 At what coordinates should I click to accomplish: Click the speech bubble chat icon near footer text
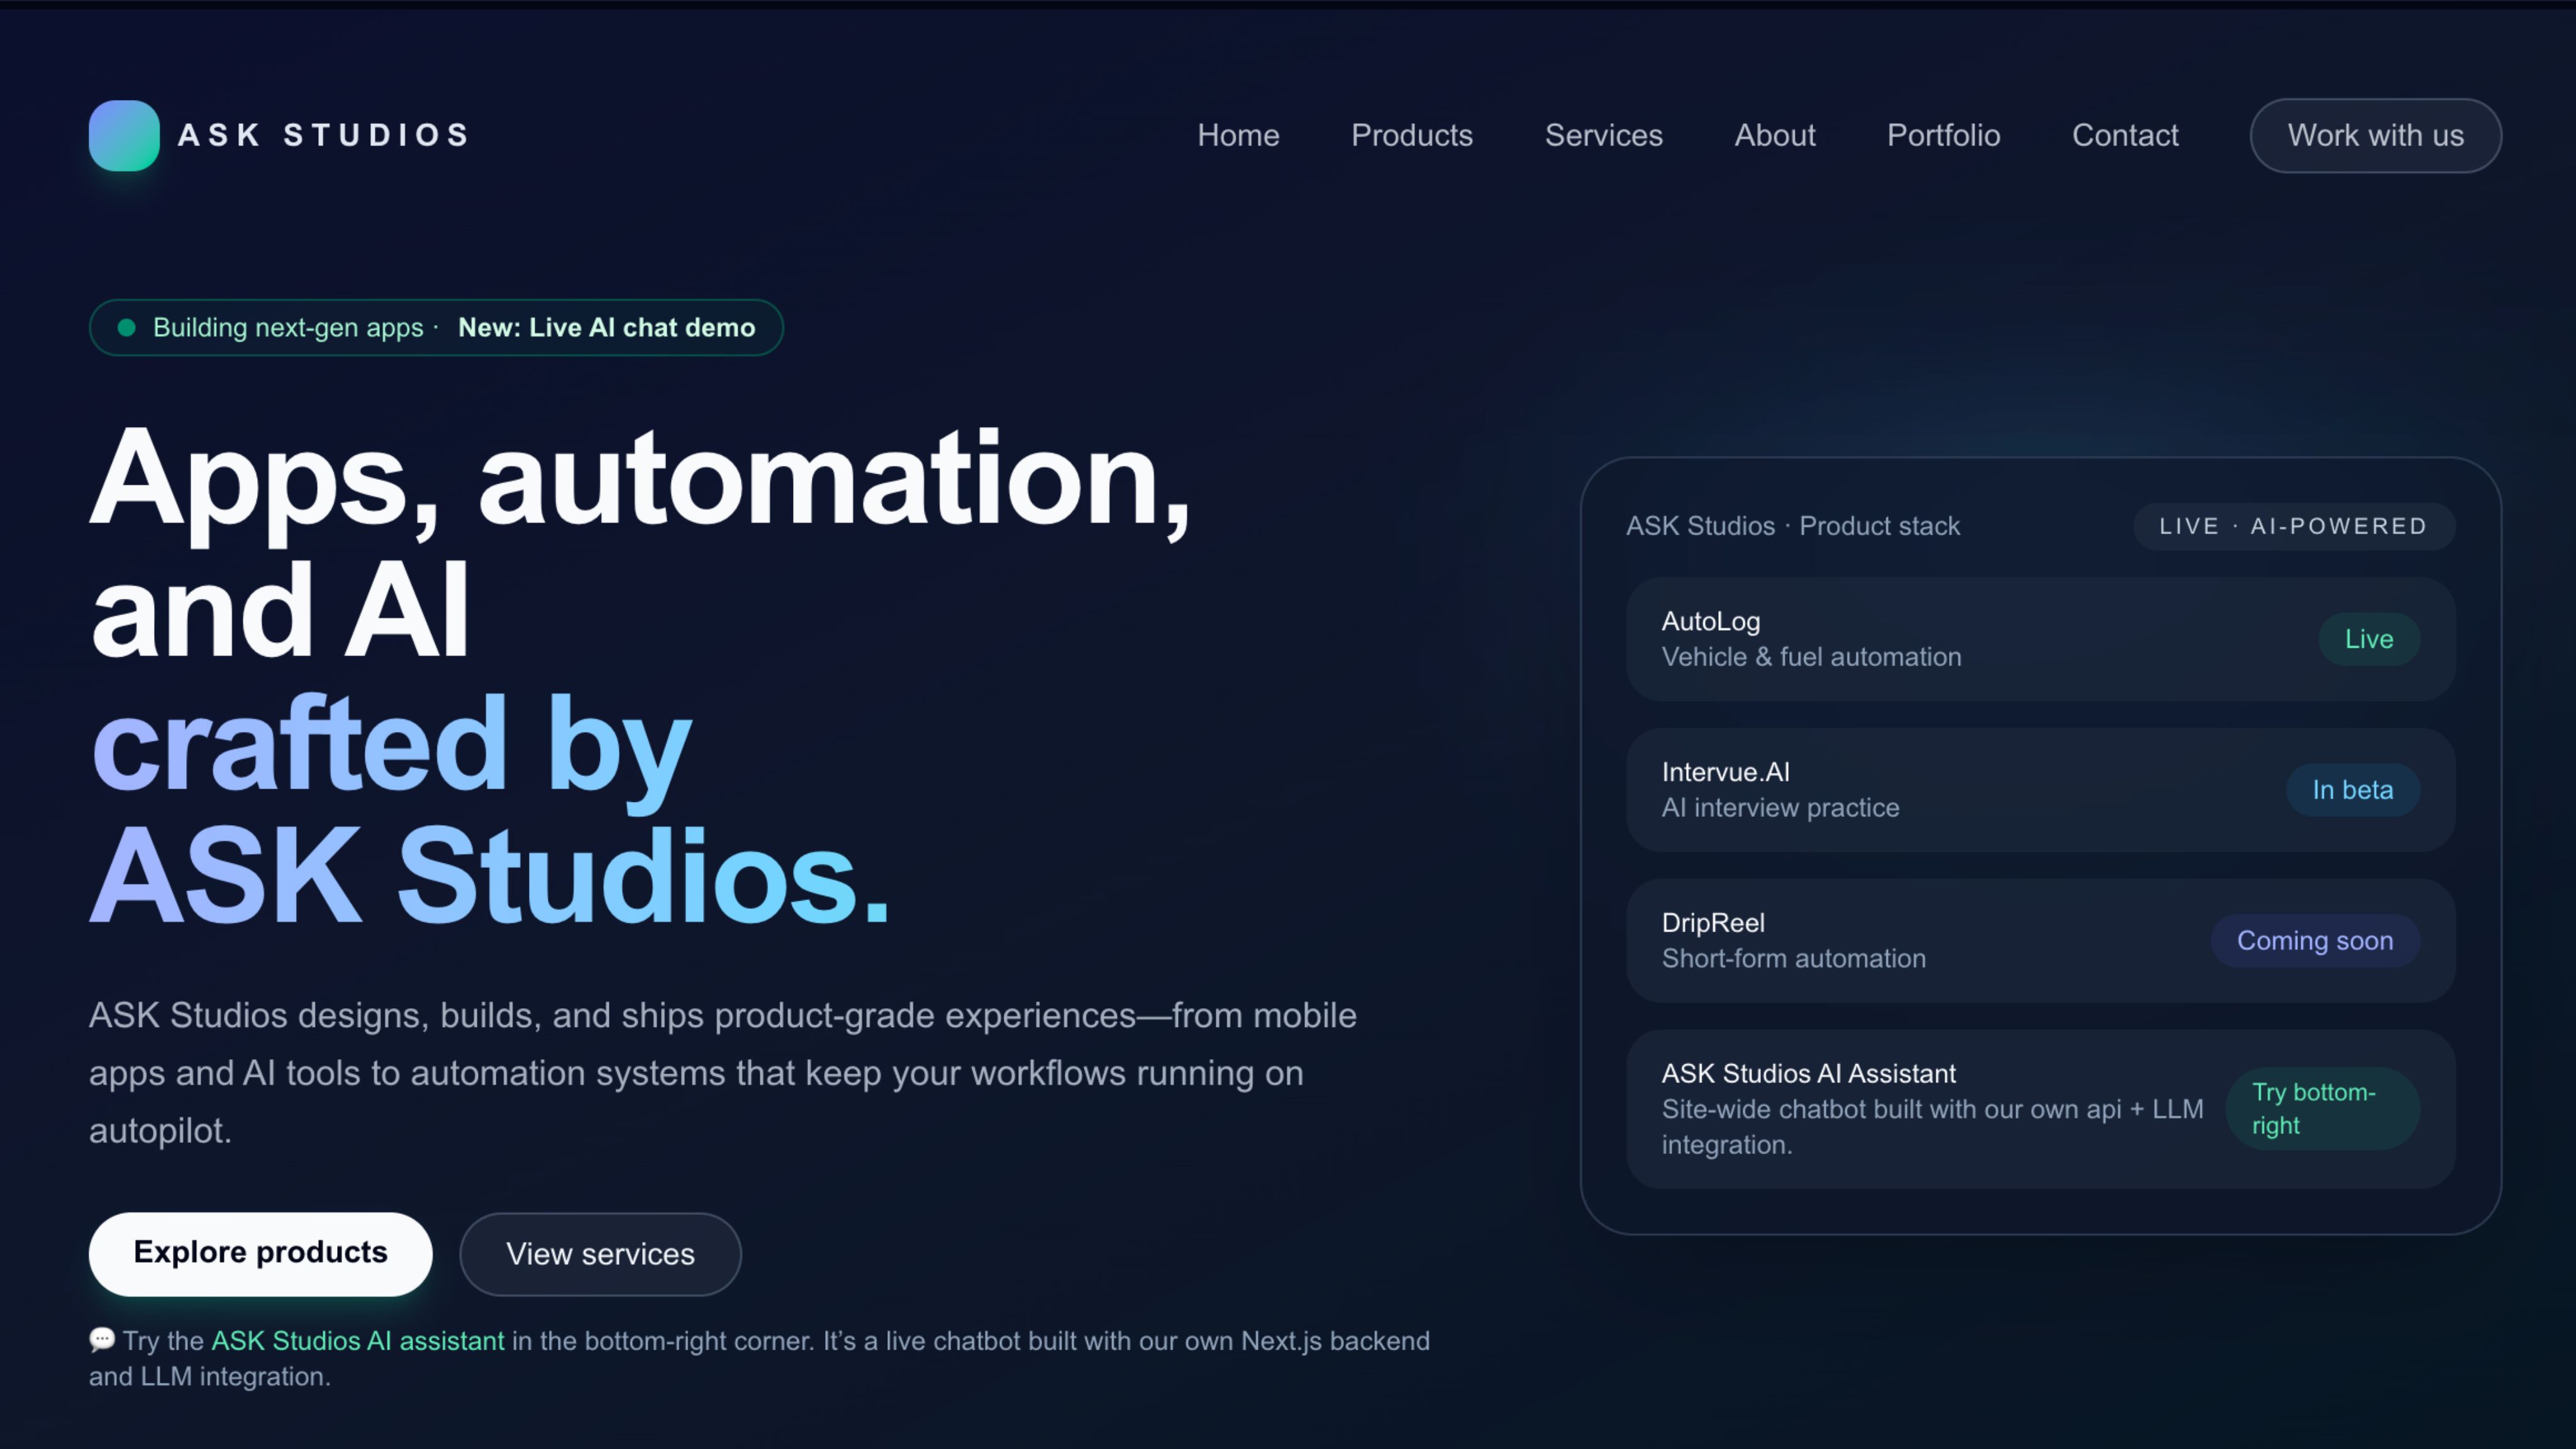pos(101,1340)
